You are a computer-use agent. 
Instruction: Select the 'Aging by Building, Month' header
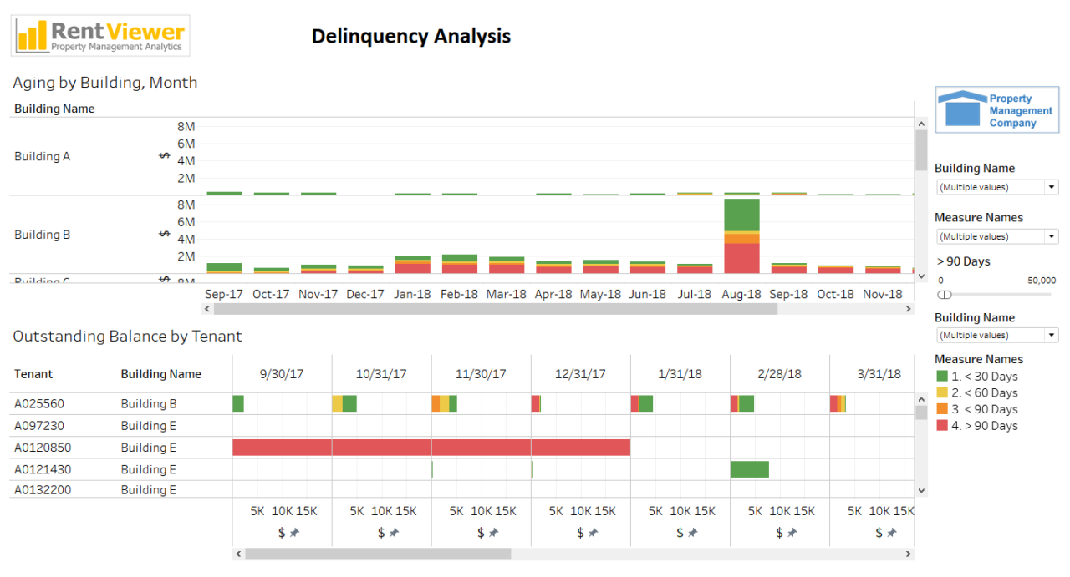pos(105,82)
